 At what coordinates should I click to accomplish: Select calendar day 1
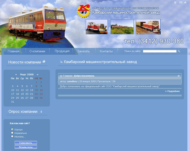coord(36,82)
